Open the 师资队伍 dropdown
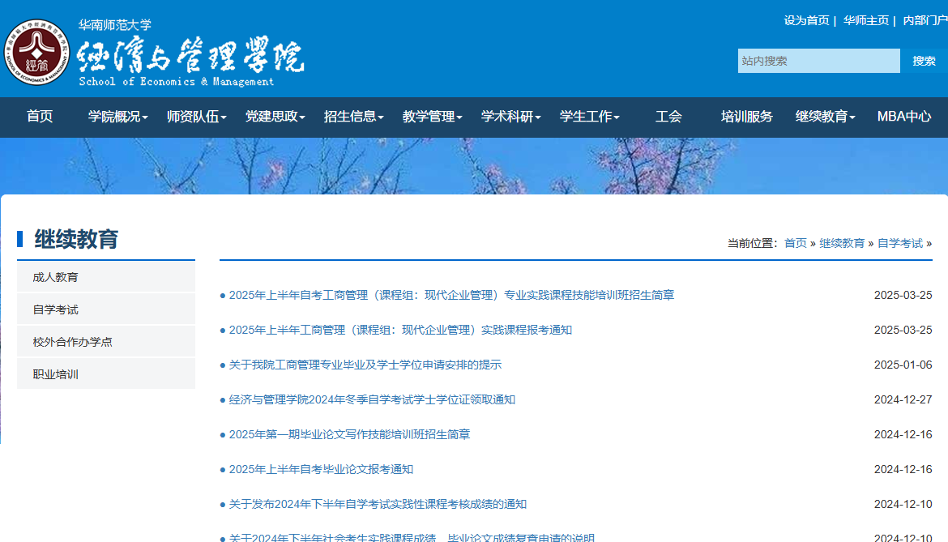This screenshot has height=542, width=948. tap(198, 117)
